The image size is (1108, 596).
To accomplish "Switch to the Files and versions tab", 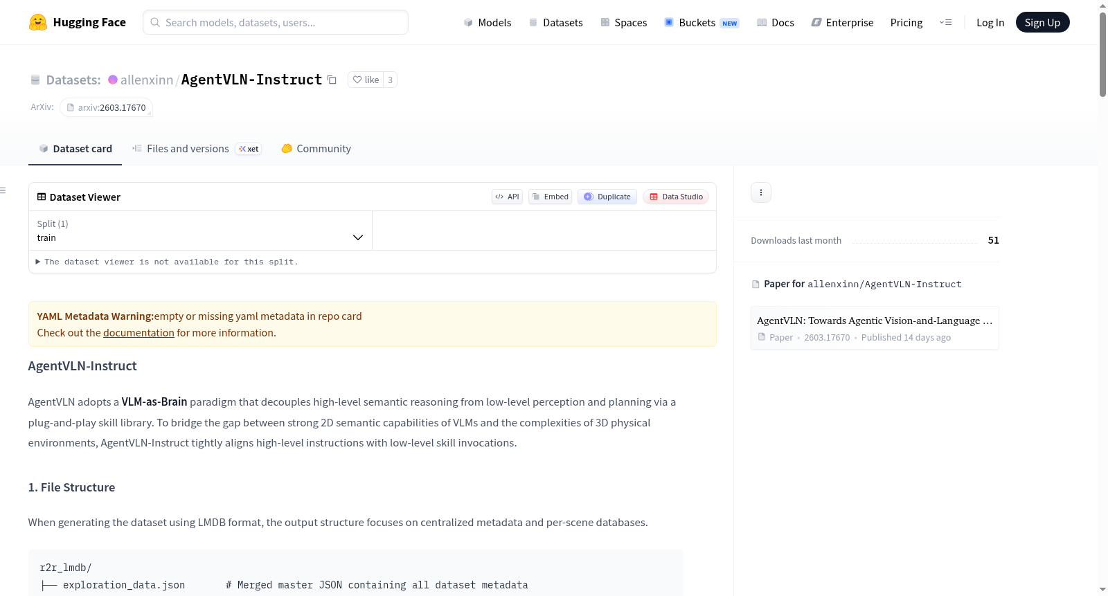I will (x=197, y=149).
